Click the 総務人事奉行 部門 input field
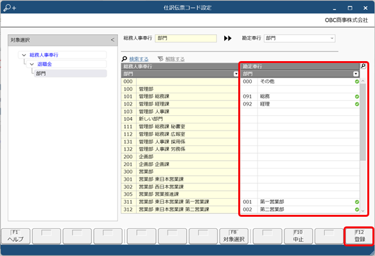The image size is (375, 256). pos(186,39)
